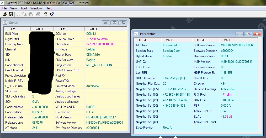The width and height of the screenshot is (266, 138).
Task: Open the File menu
Action: 4,8
